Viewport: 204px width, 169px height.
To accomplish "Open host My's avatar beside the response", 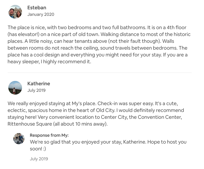I will pyautogui.click(x=19, y=139).
